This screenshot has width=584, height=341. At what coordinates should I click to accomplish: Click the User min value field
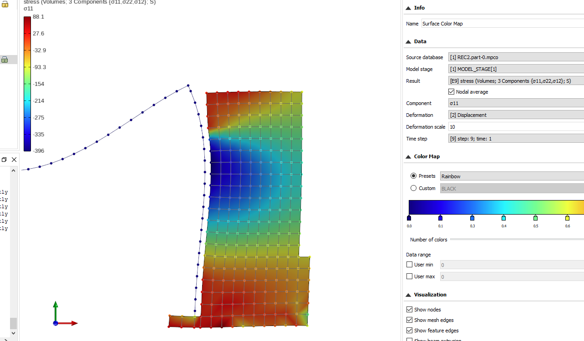[x=512, y=265]
